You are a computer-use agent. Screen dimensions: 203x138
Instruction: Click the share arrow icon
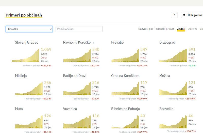click(184, 15)
